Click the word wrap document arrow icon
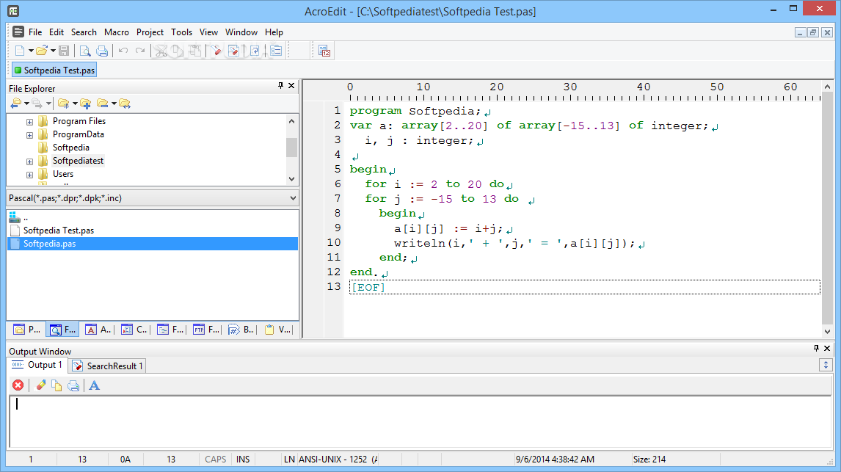841x472 pixels. point(255,51)
